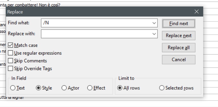Select the Style field radio button

pos(39,88)
